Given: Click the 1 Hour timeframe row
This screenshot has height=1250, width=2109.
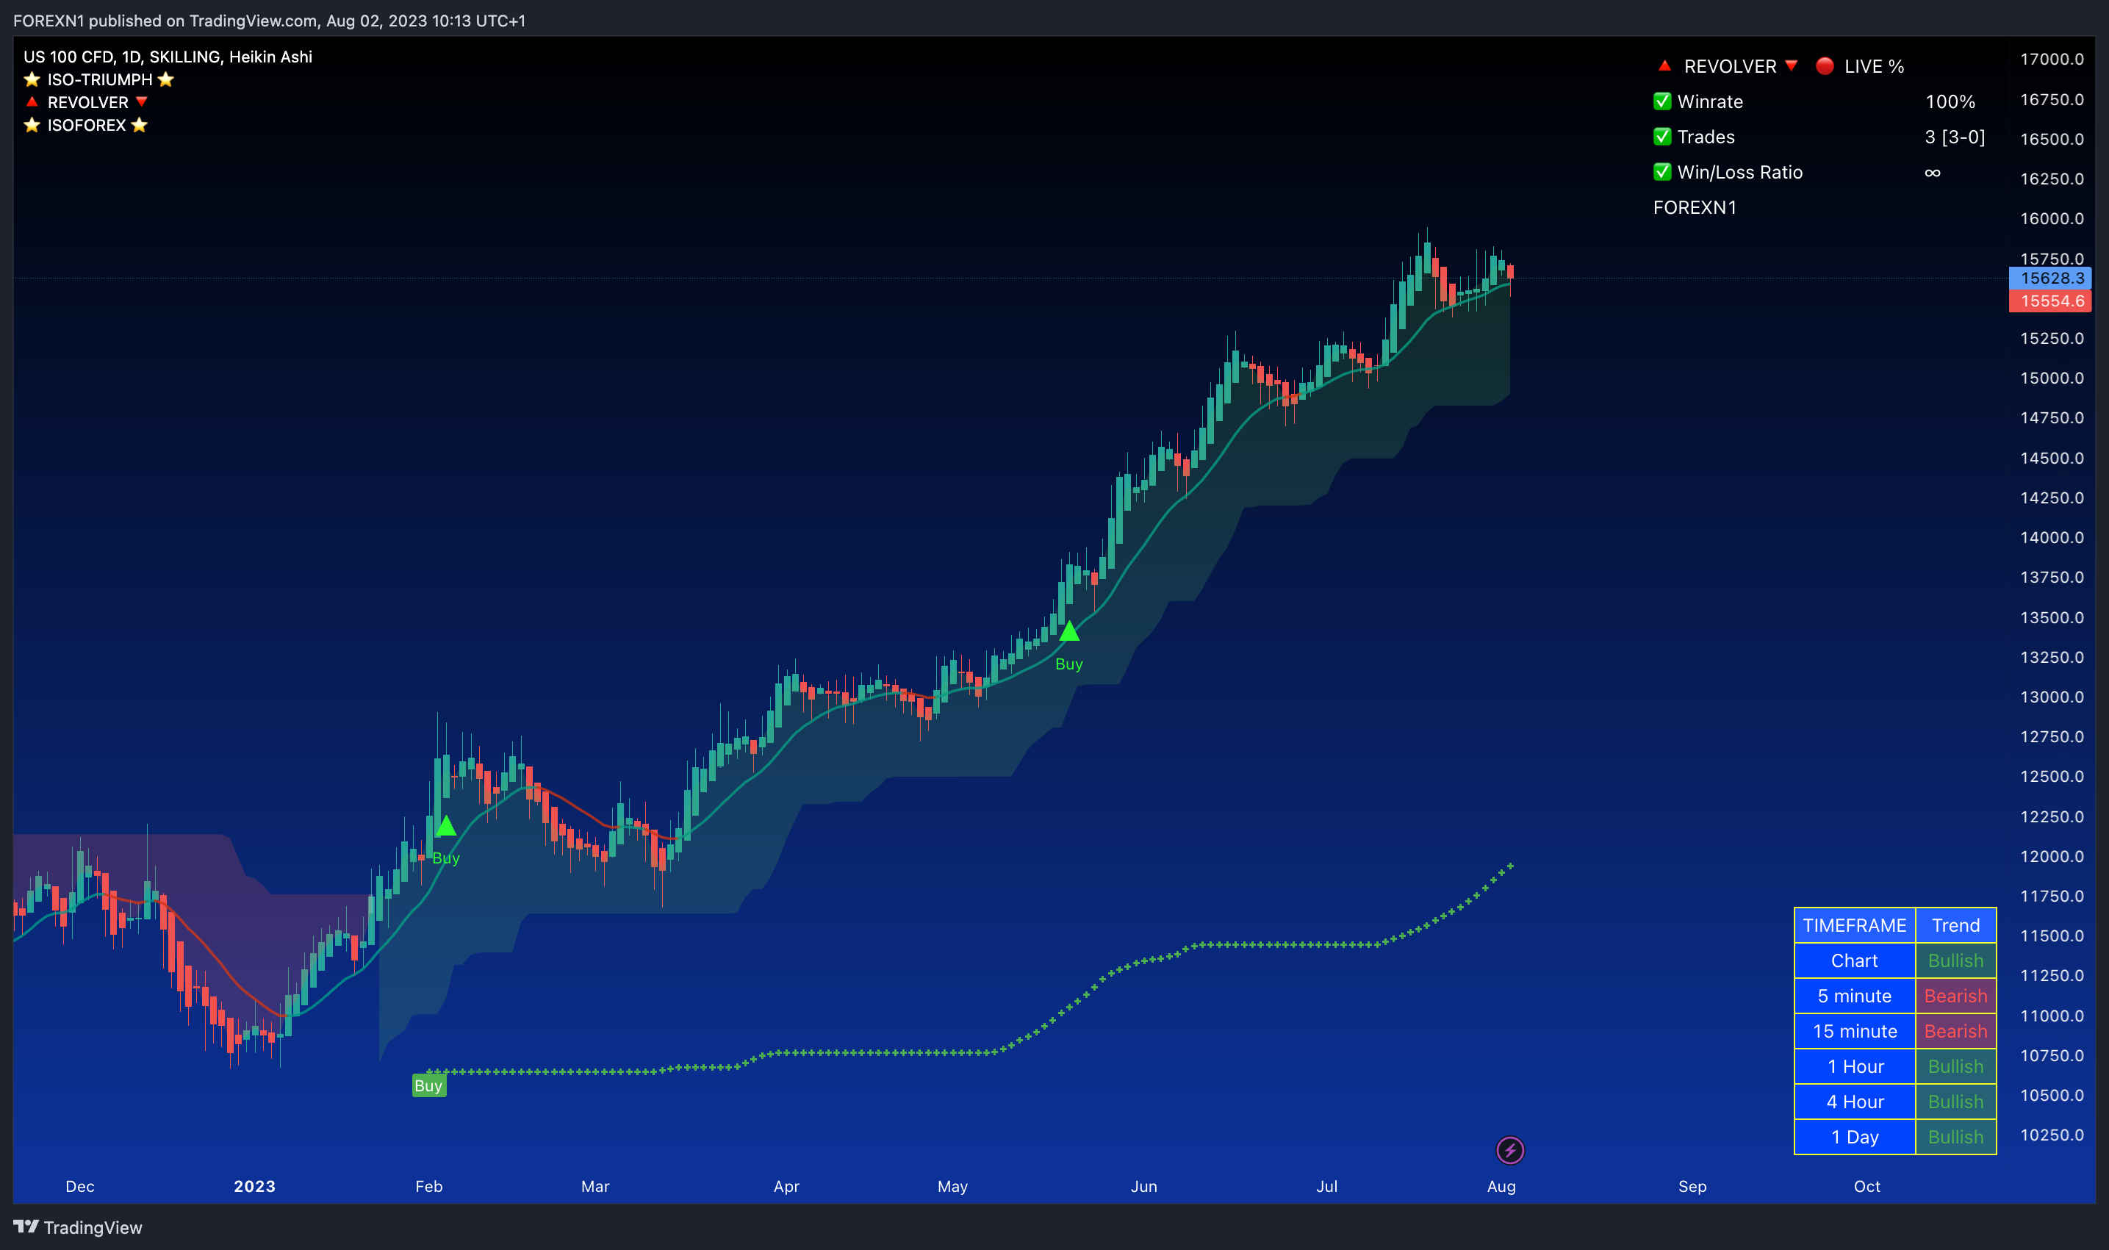Looking at the screenshot, I should click(1895, 1066).
